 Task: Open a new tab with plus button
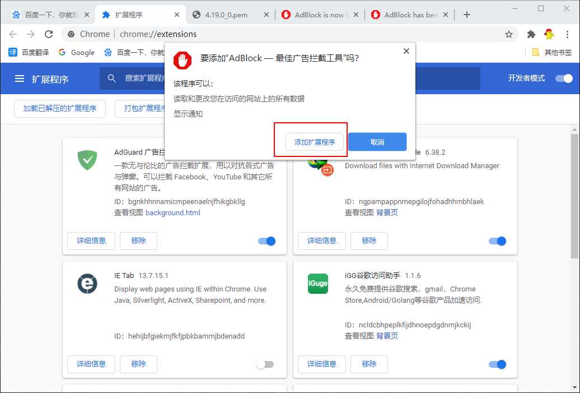coord(467,15)
